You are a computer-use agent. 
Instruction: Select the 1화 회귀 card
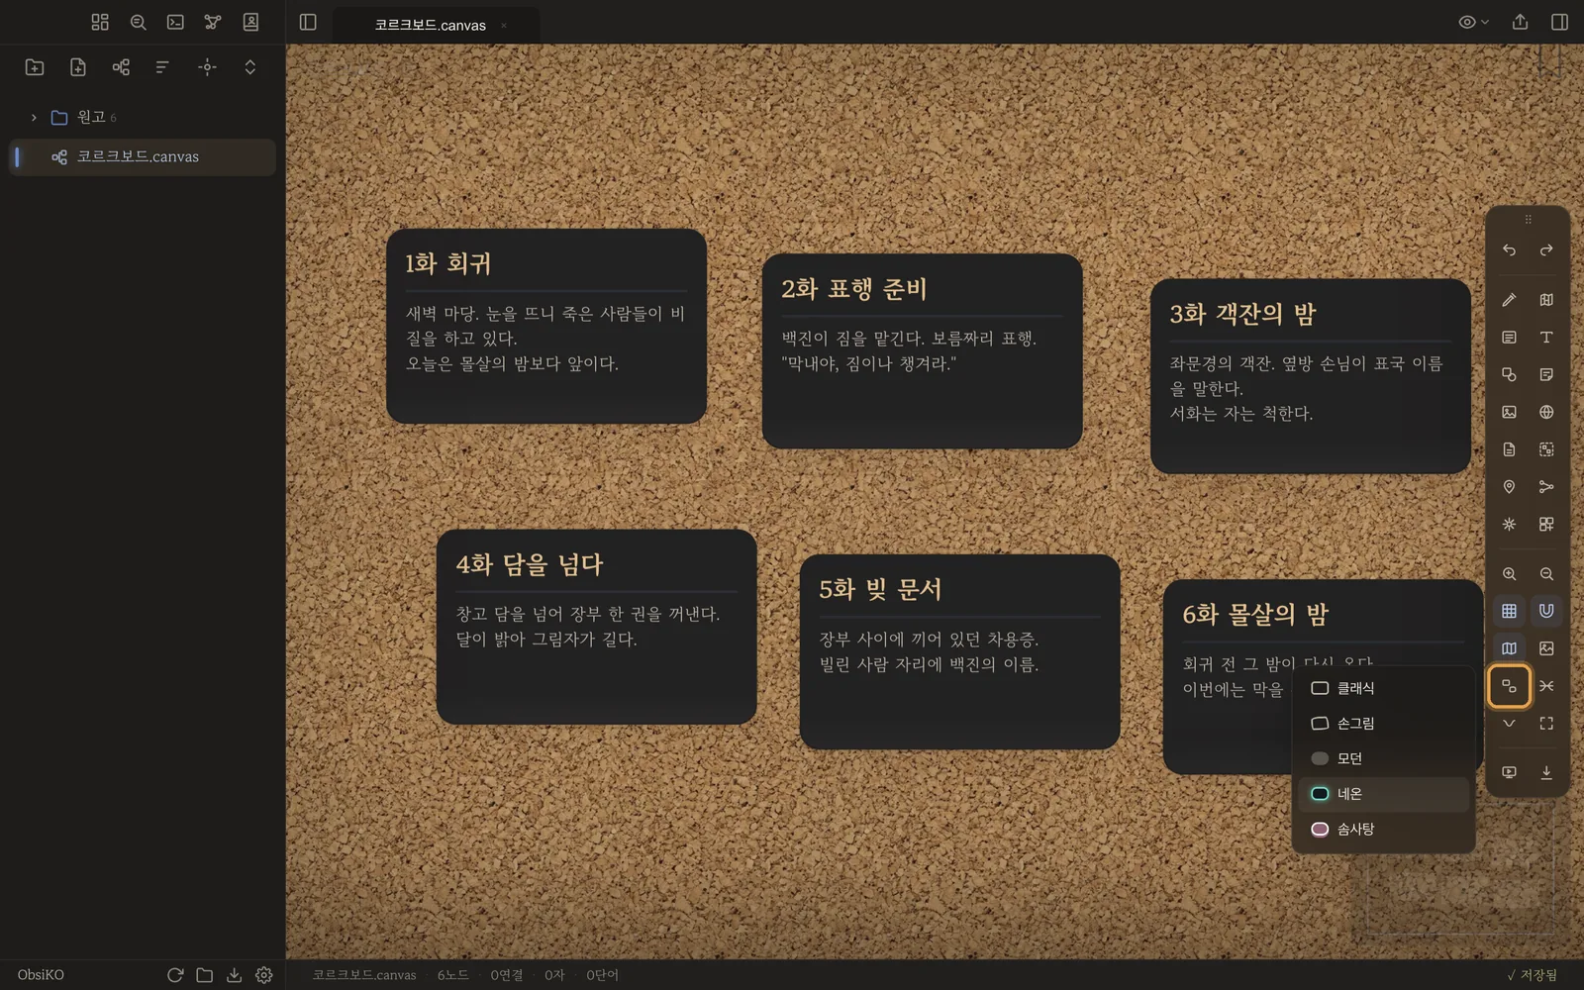[546, 327]
